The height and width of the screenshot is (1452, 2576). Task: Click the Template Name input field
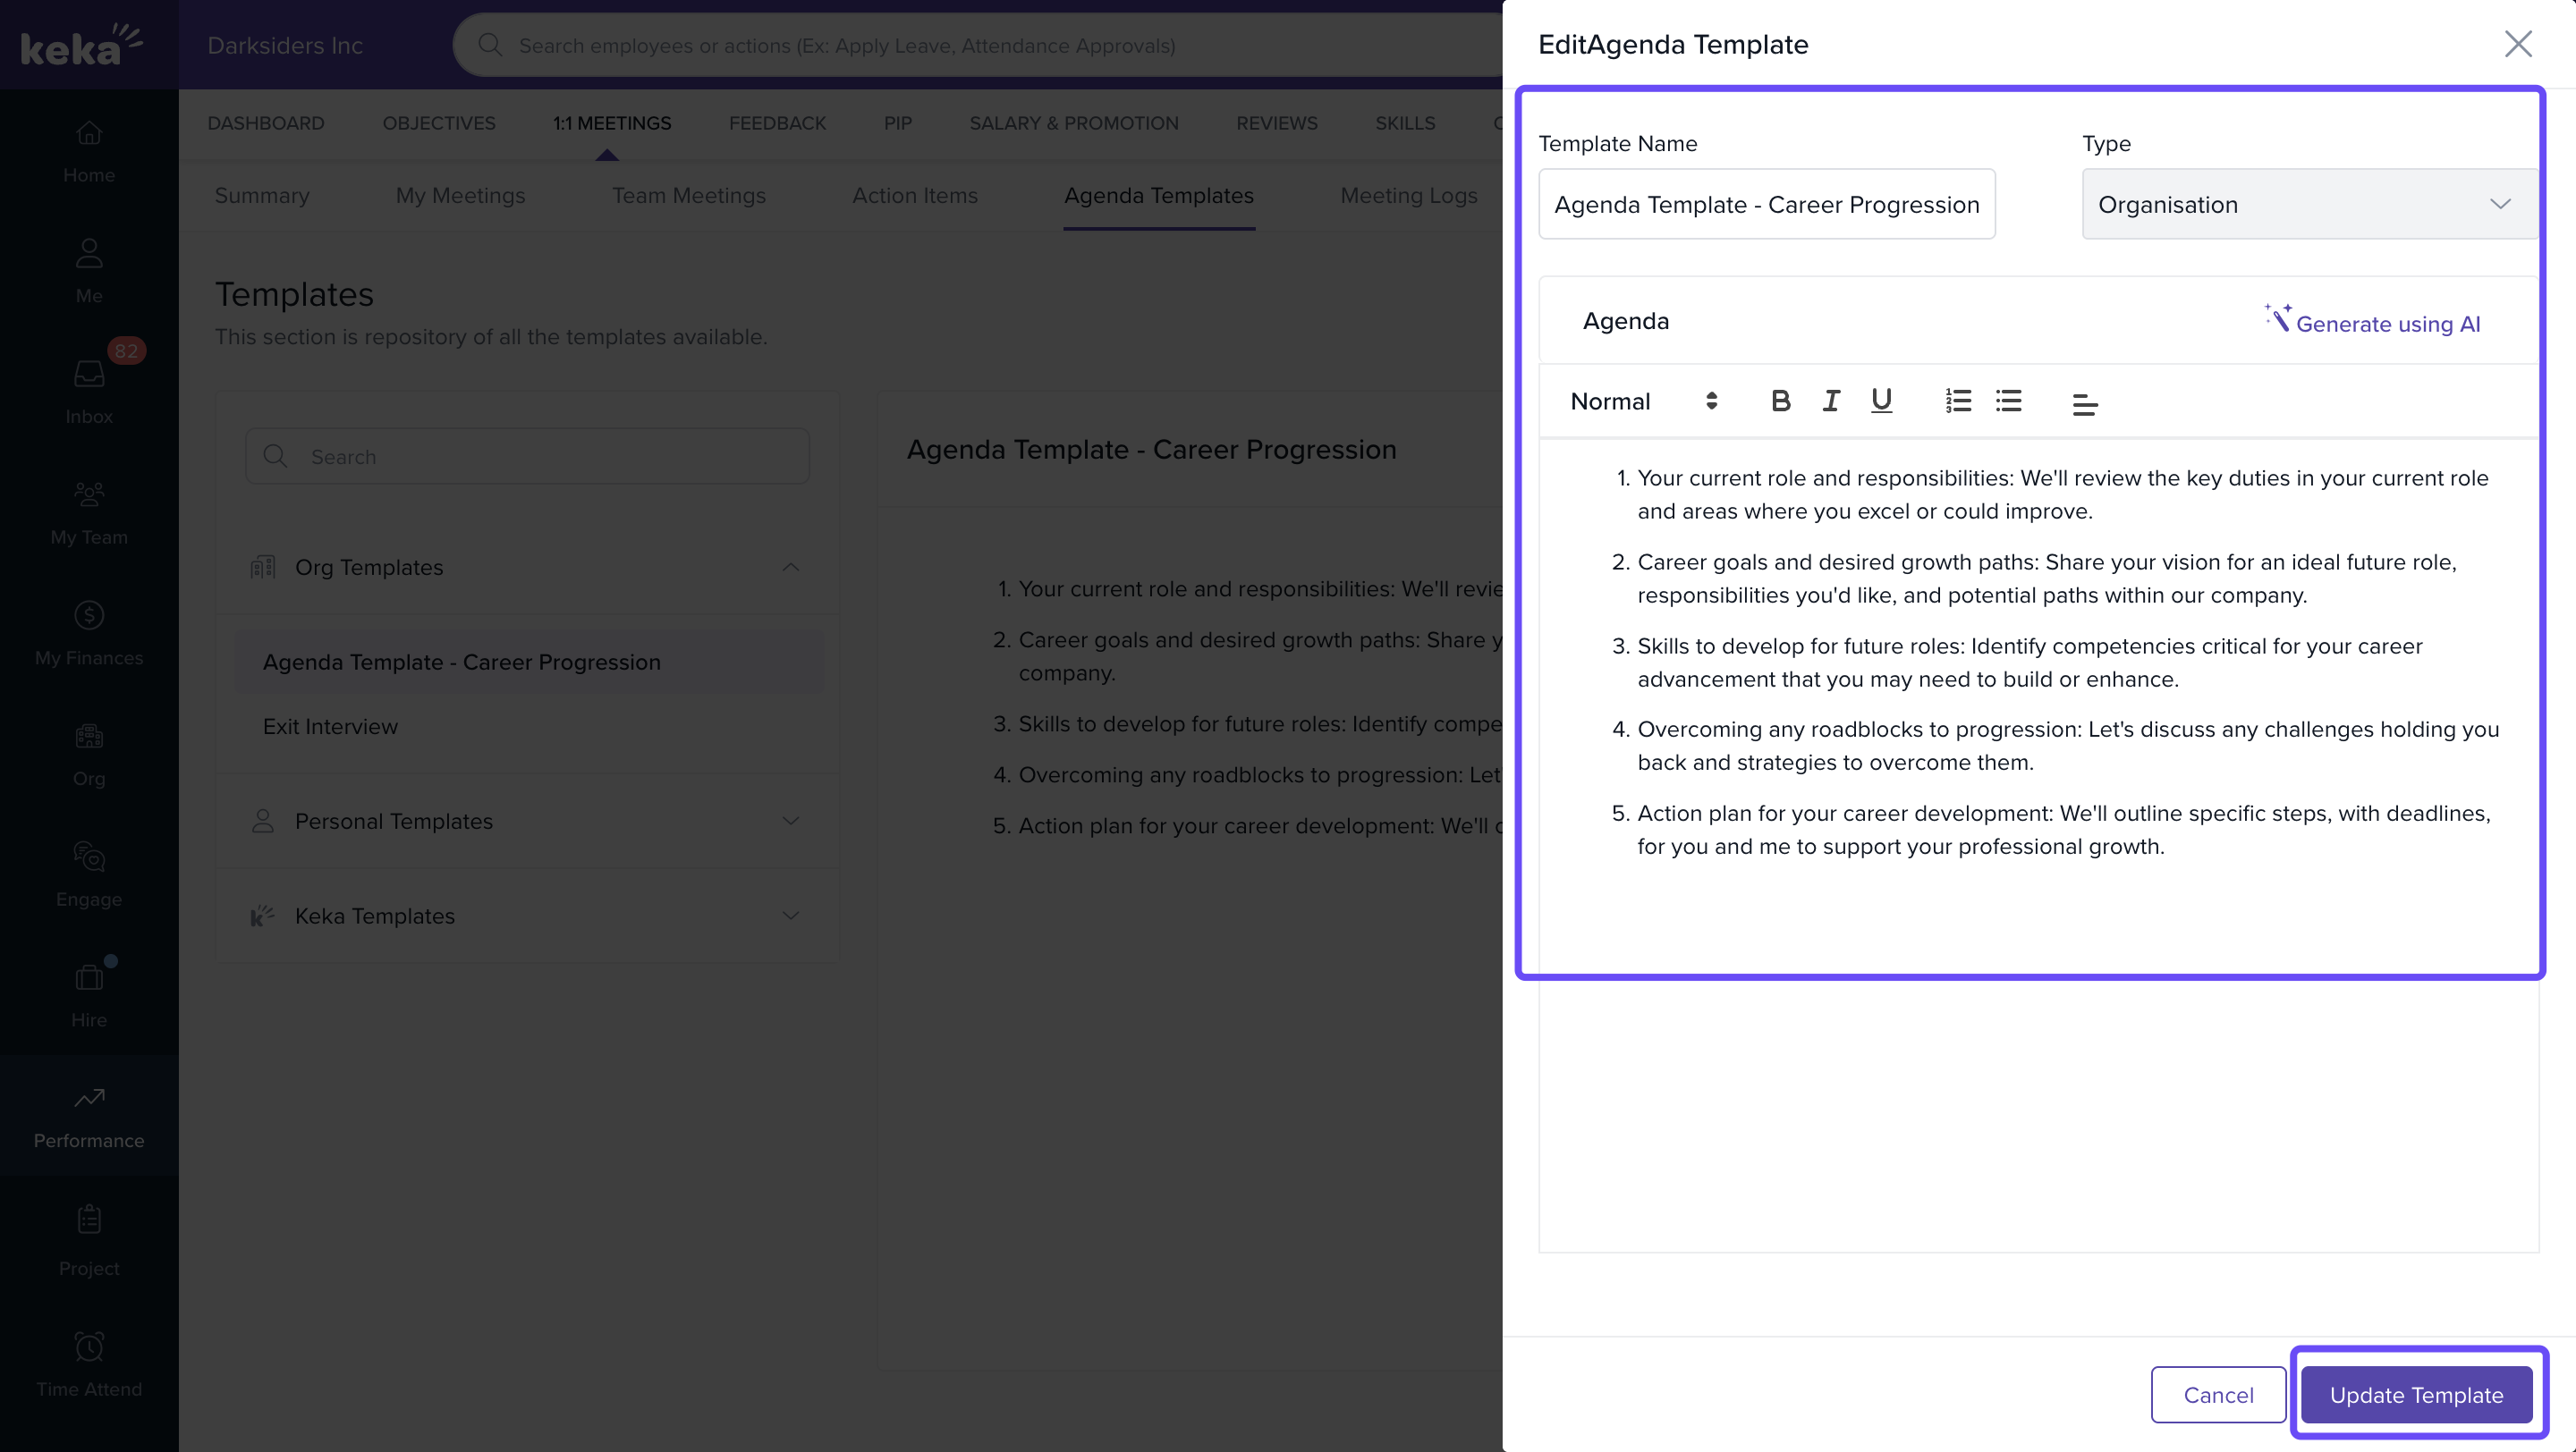coord(1766,204)
